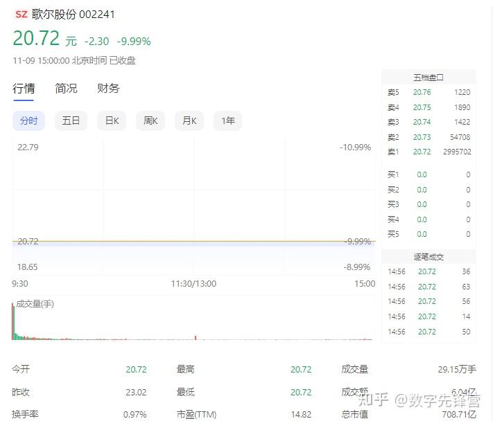
Task: Switch to the 财务 tab
Action: (108, 89)
